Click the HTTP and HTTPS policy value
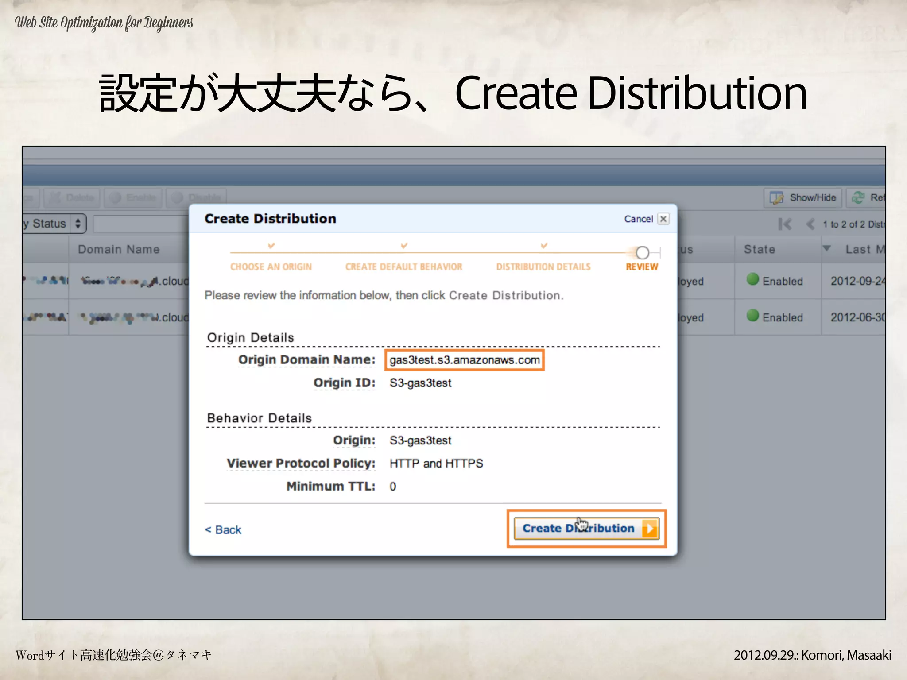 436,464
